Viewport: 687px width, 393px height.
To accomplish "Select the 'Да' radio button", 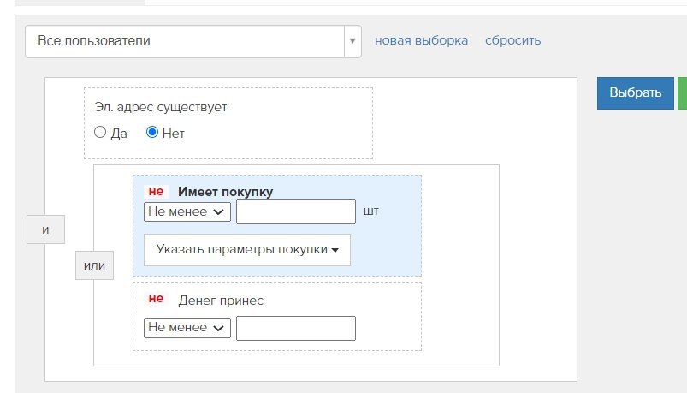I will coord(100,132).
